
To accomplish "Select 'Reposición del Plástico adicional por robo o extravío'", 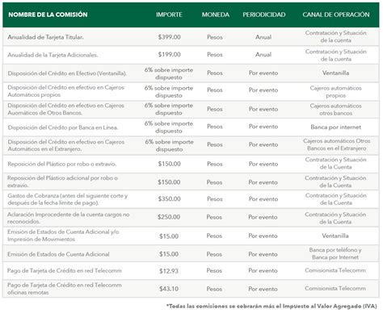I will coord(62,182).
